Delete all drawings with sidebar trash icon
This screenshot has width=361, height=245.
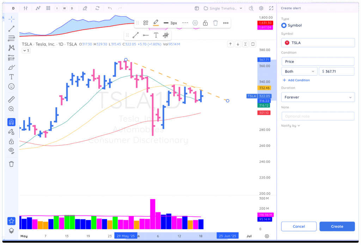(11, 164)
